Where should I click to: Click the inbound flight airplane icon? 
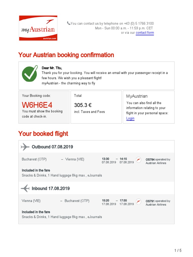(25, 188)
